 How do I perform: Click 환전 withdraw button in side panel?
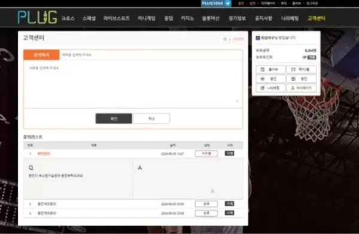[302, 79]
